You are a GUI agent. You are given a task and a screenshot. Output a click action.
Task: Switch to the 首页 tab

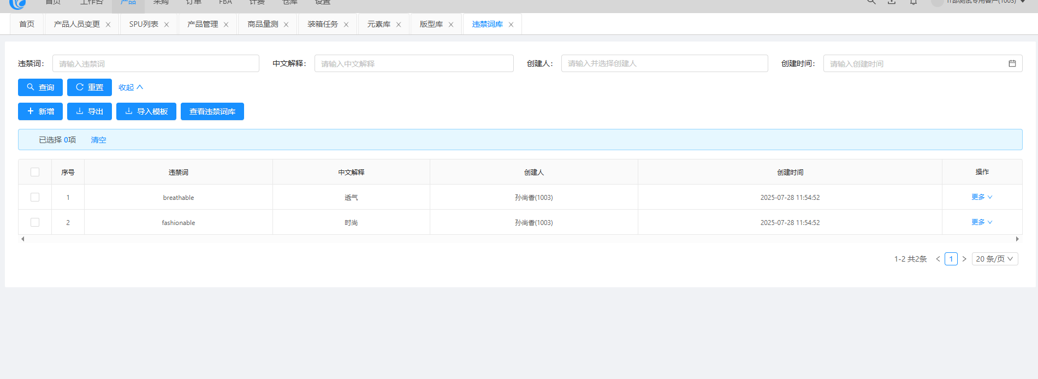[x=27, y=24]
